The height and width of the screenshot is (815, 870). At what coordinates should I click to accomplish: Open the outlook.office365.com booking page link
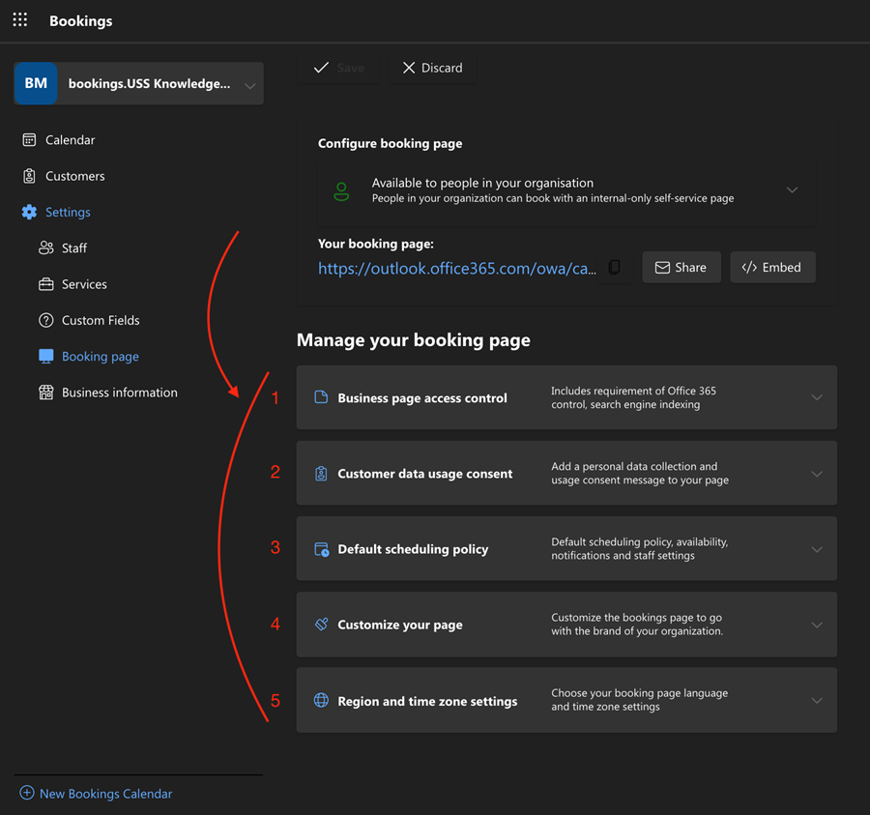click(456, 269)
